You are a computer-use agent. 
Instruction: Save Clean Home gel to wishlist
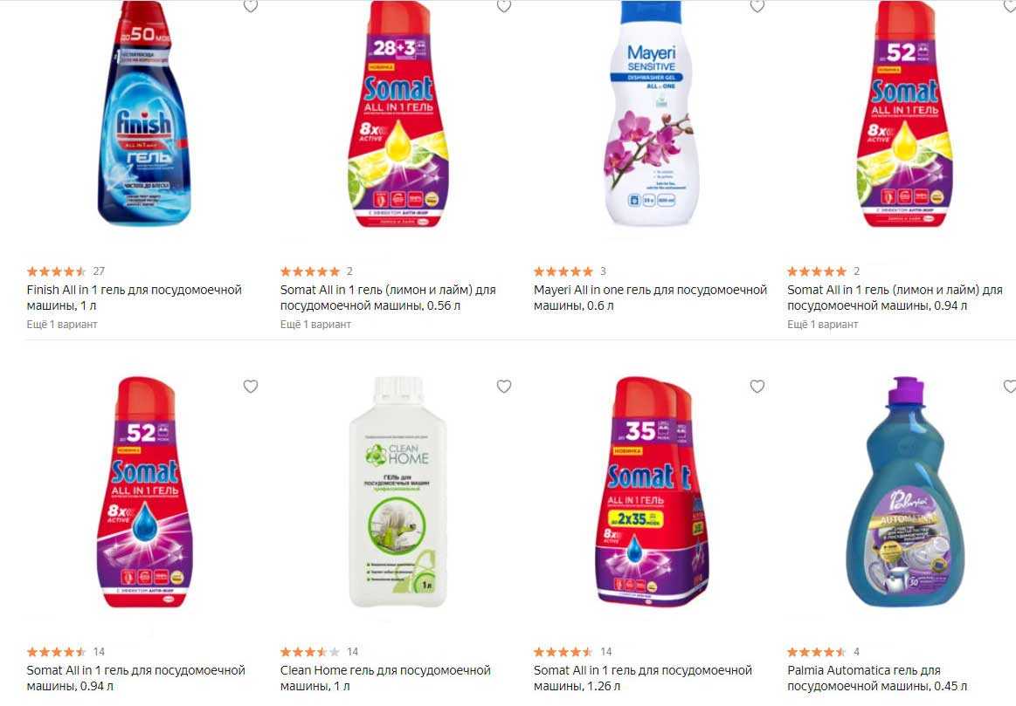tap(504, 387)
